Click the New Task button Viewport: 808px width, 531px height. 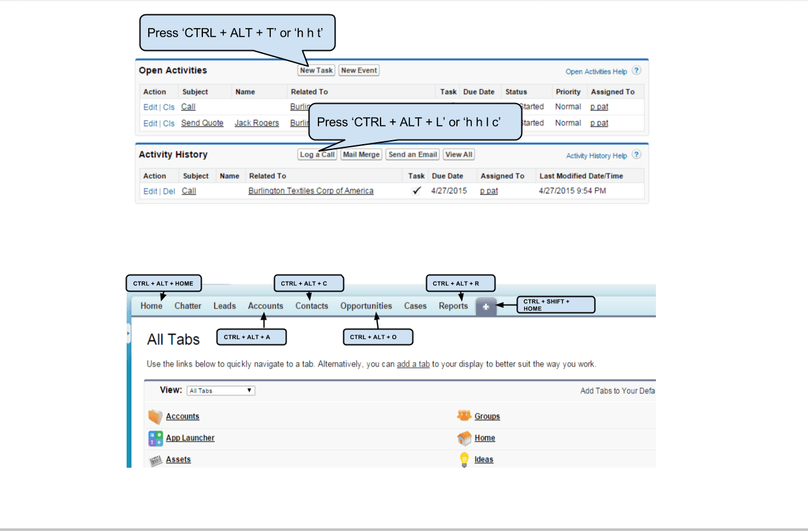[317, 70]
